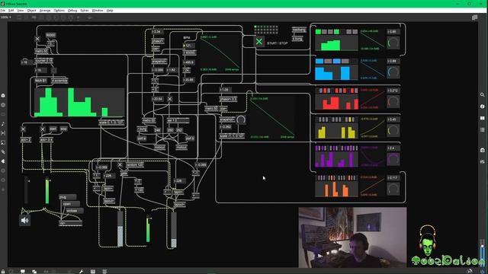Click the open message box
The image size is (488, 274).
point(71,204)
